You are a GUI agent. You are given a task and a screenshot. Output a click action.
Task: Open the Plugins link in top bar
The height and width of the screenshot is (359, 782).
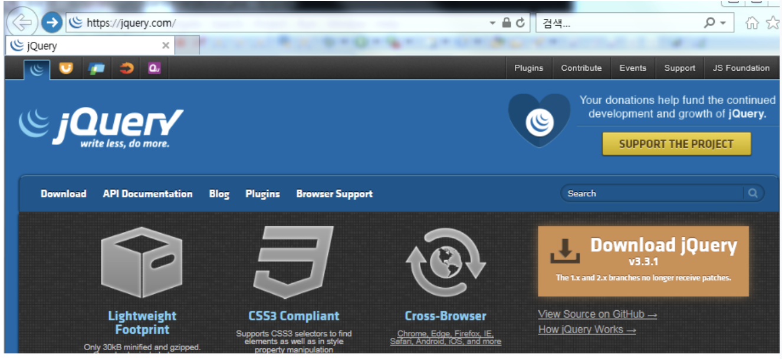point(528,68)
